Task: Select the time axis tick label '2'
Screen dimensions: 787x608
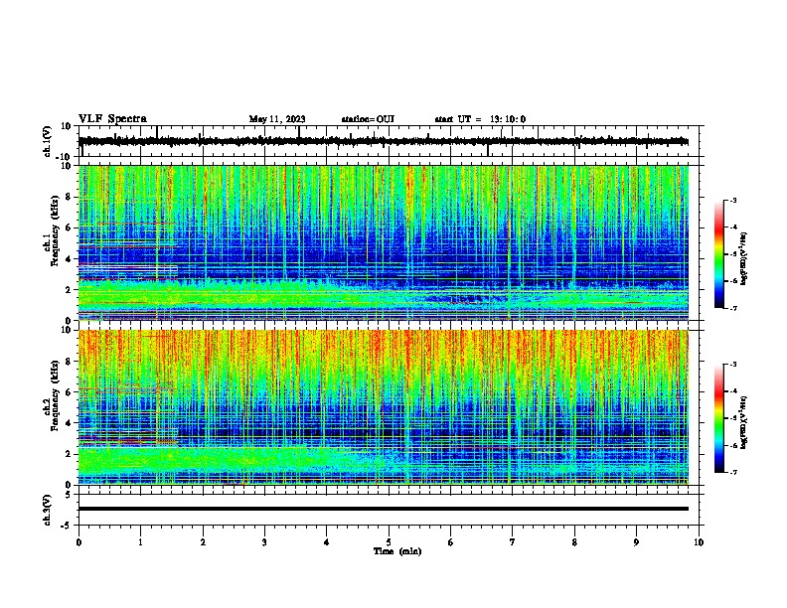Action: click(x=203, y=542)
